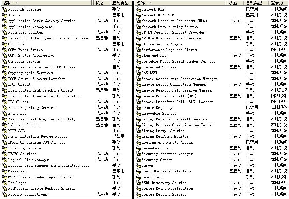
Task: Select the Alerter service icon
Action: (5, 15)
